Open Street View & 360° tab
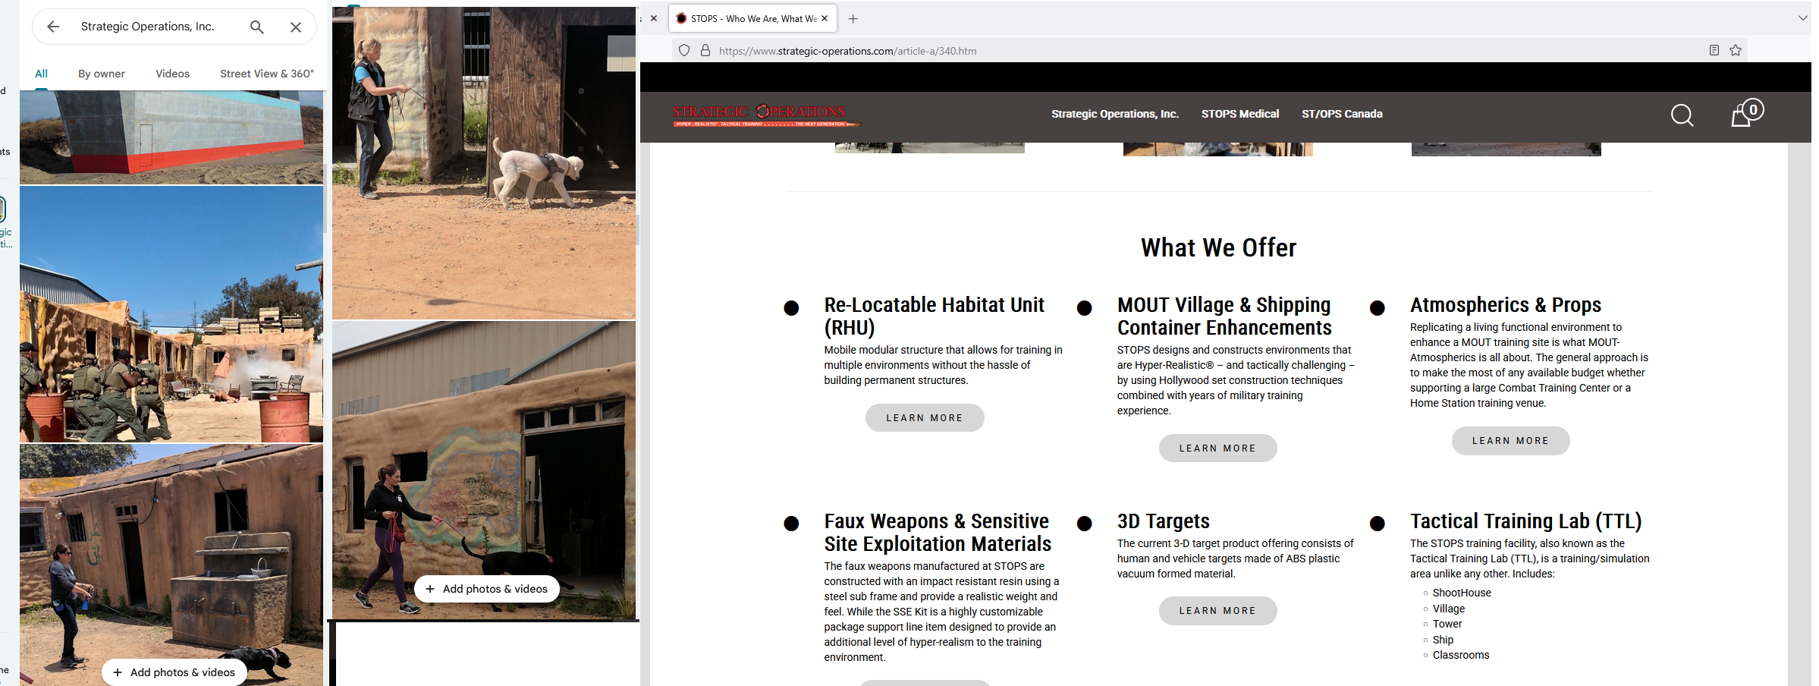 click(267, 74)
